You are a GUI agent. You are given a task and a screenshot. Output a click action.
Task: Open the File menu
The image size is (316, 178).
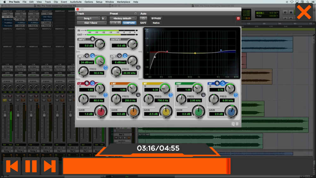pyautogui.click(x=24, y=2)
